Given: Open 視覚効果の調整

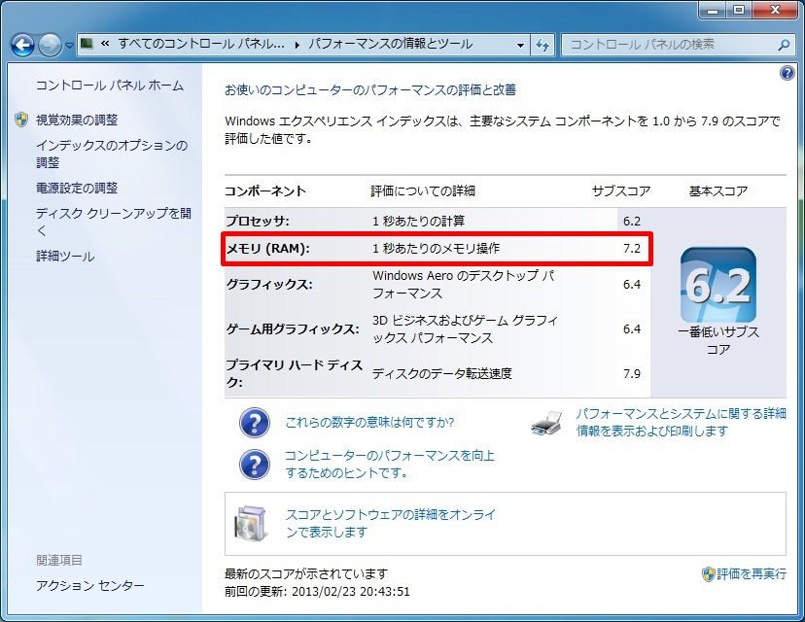Looking at the screenshot, I should (77, 121).
